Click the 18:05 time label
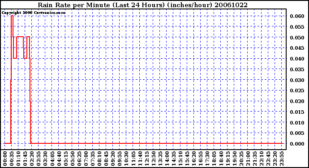The height and width of the screenshot is (168, 309). point(214,159)
